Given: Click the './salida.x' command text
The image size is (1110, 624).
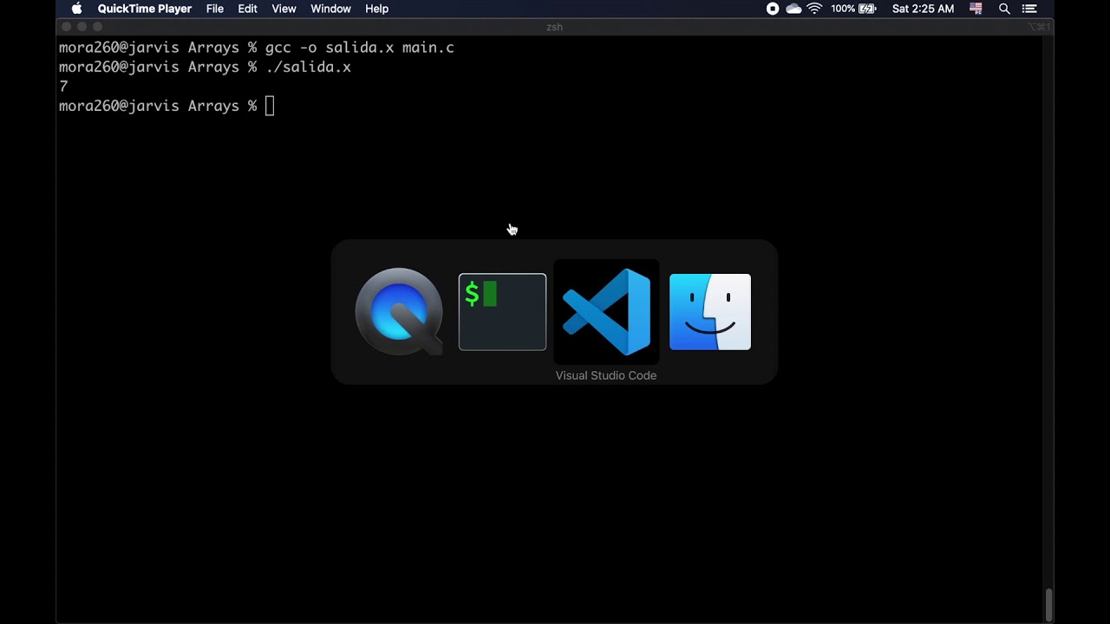Looking at the screenshot, I should click(308, 67).
